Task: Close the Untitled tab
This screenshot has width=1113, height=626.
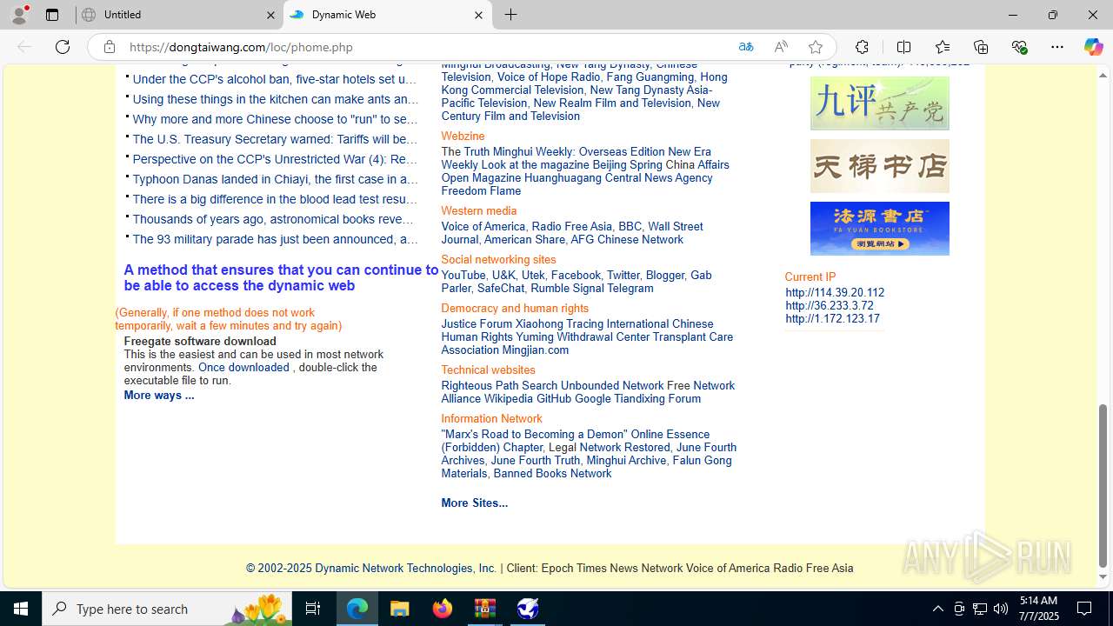Action: 270,15
